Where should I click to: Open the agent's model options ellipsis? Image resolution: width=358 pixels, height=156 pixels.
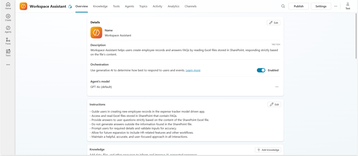pos(277,87)
